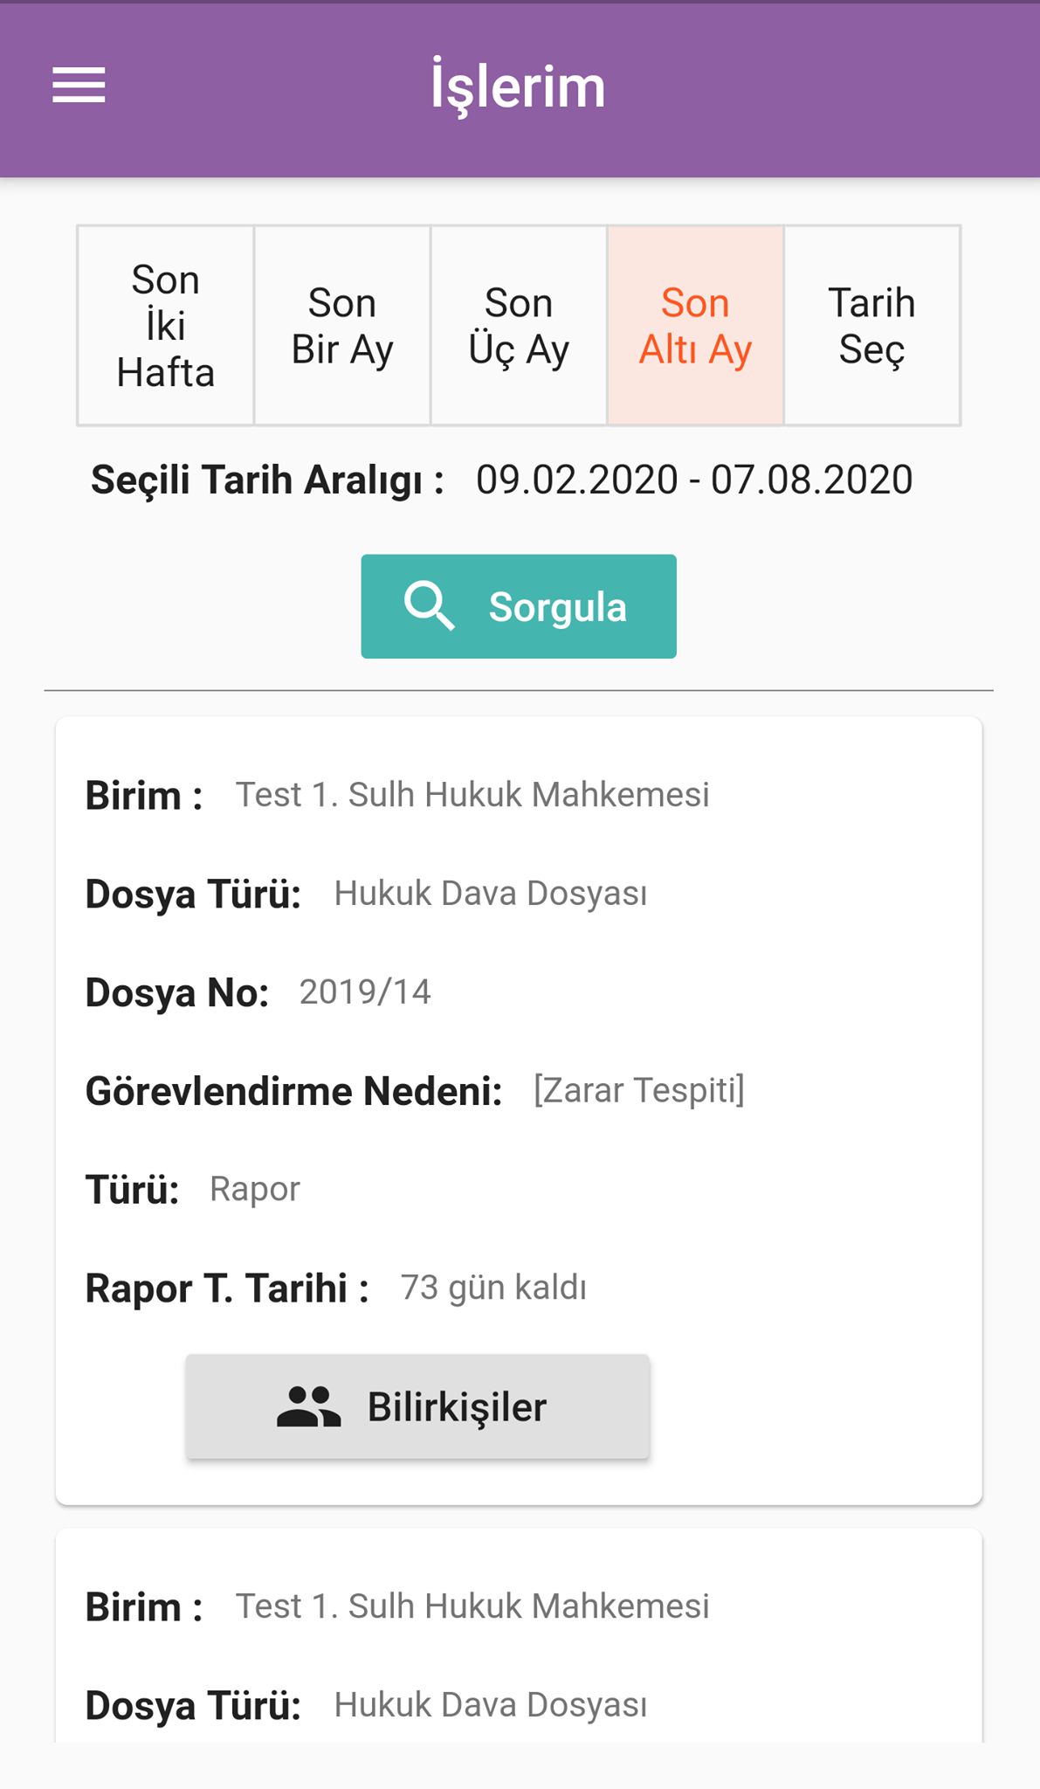
Task: Click the [Zarar Tespiti] reason text
Action: 639,1090
